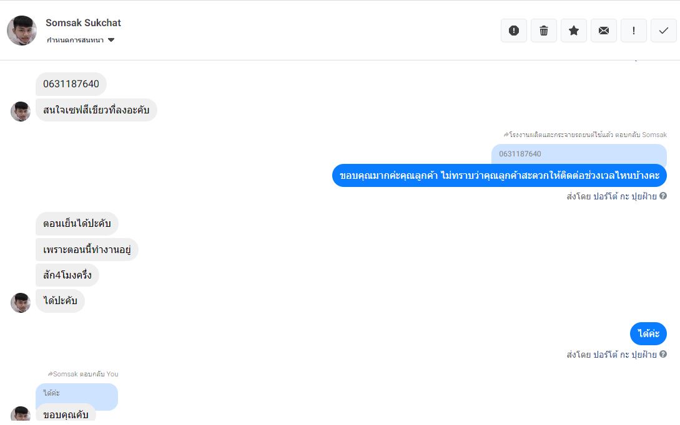680x425 pixels.
Task: Delete the conversation using the trash icon
Action: click(544, 31)
